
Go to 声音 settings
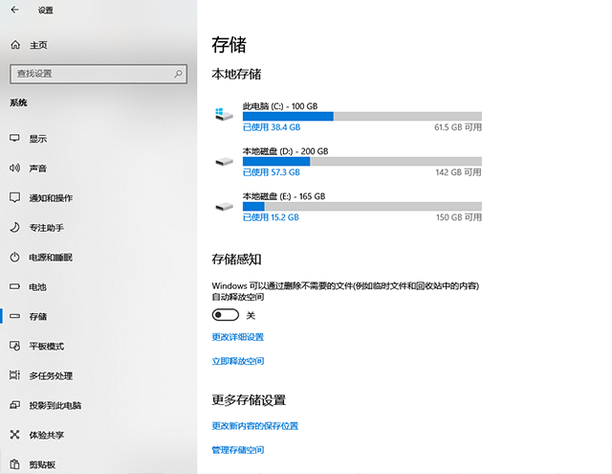[x=38, y=169]
